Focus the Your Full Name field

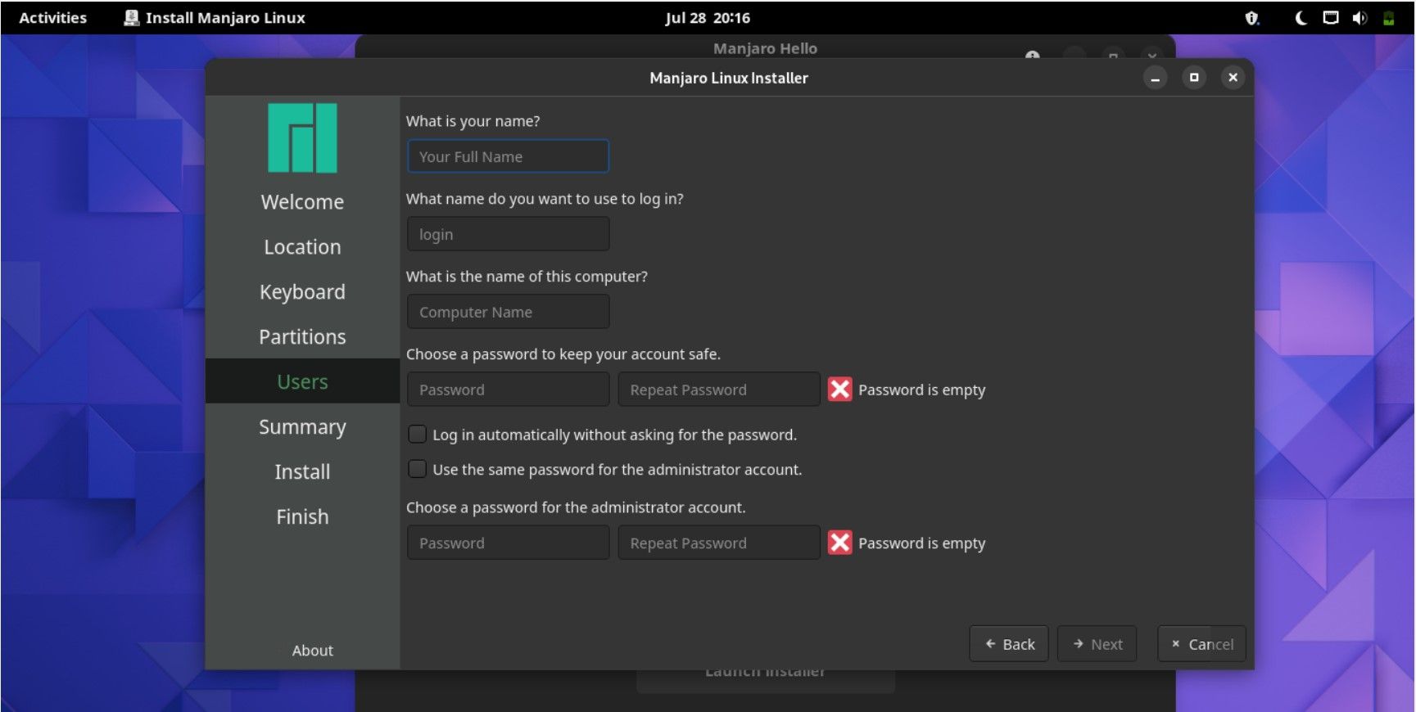tap(508, 156)
